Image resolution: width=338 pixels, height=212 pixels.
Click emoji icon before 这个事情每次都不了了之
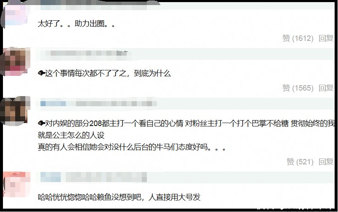click(x=41, y=73)
